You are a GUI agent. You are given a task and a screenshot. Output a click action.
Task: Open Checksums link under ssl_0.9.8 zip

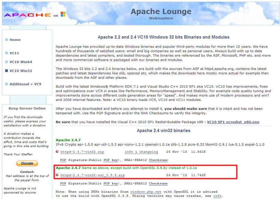tap(158, 184)
